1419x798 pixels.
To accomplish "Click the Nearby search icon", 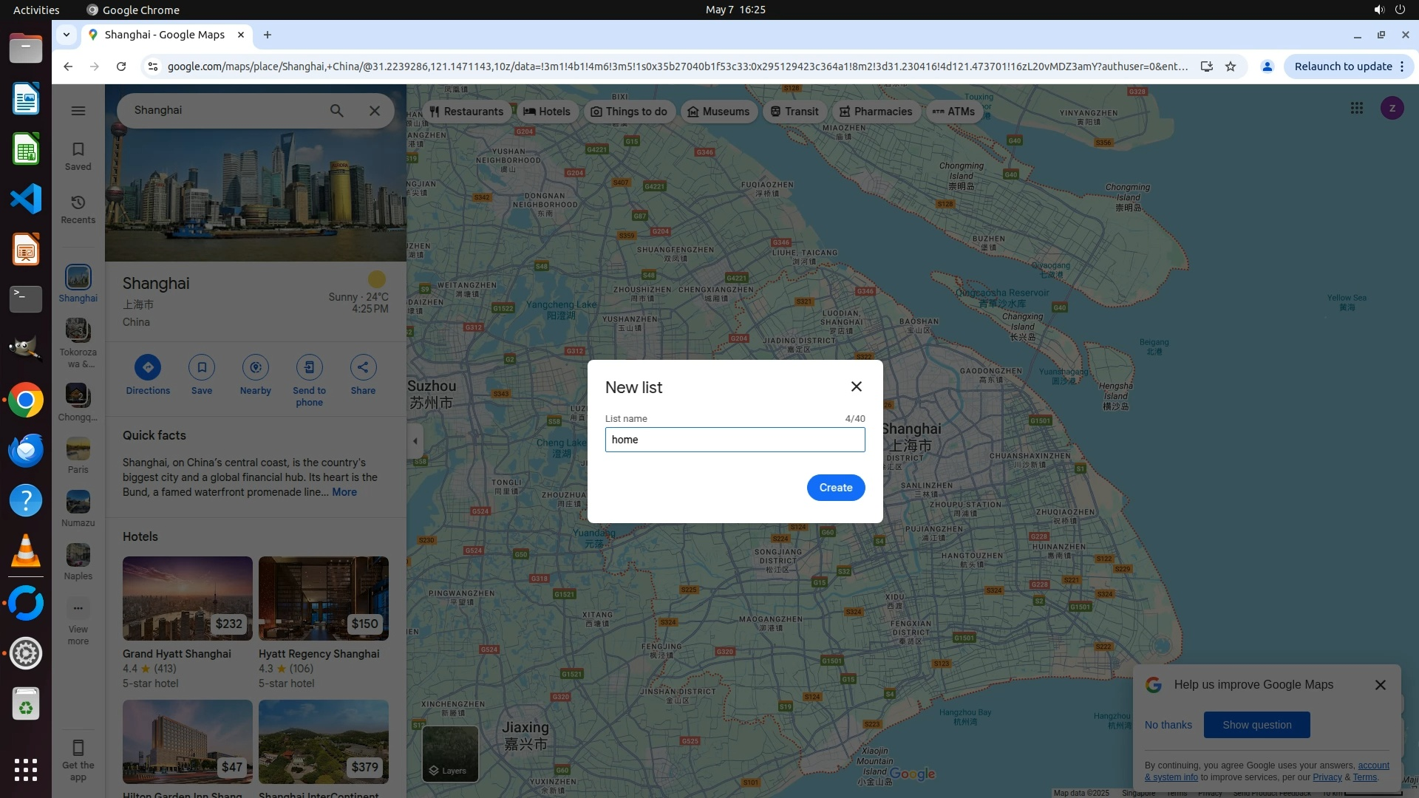I will 255,367.
